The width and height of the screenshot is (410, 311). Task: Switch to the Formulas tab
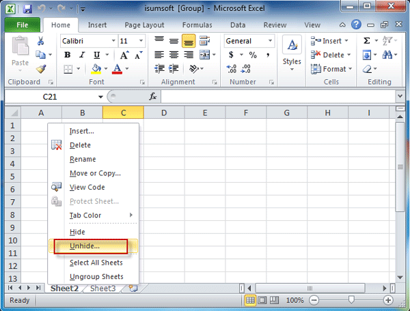tap(197, 25)
